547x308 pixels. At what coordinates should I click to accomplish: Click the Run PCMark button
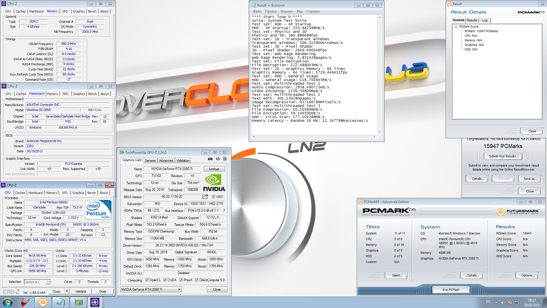[451, 289]
